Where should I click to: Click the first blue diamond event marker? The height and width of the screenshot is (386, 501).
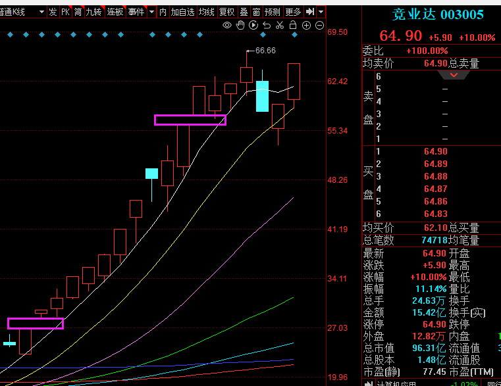(11, 34)
